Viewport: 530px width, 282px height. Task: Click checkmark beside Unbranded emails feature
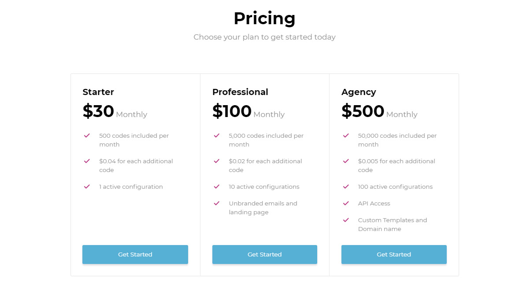(216, 203)
